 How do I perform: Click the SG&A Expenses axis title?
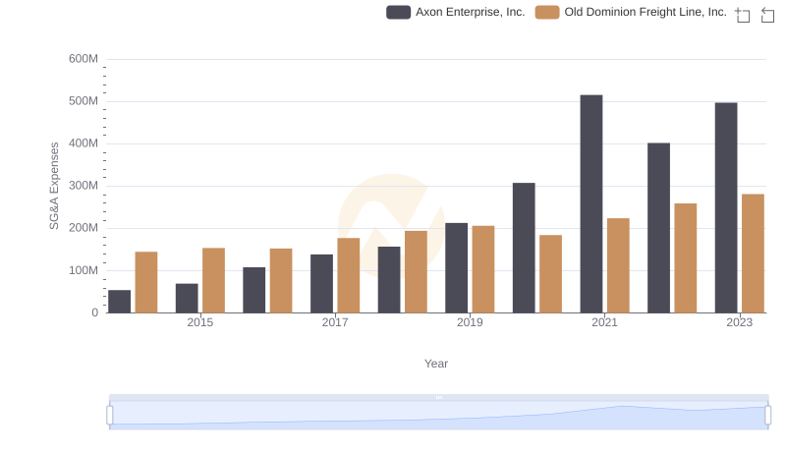pos(55,186)
